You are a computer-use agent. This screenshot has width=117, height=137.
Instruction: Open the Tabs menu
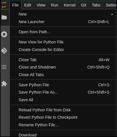96,5
